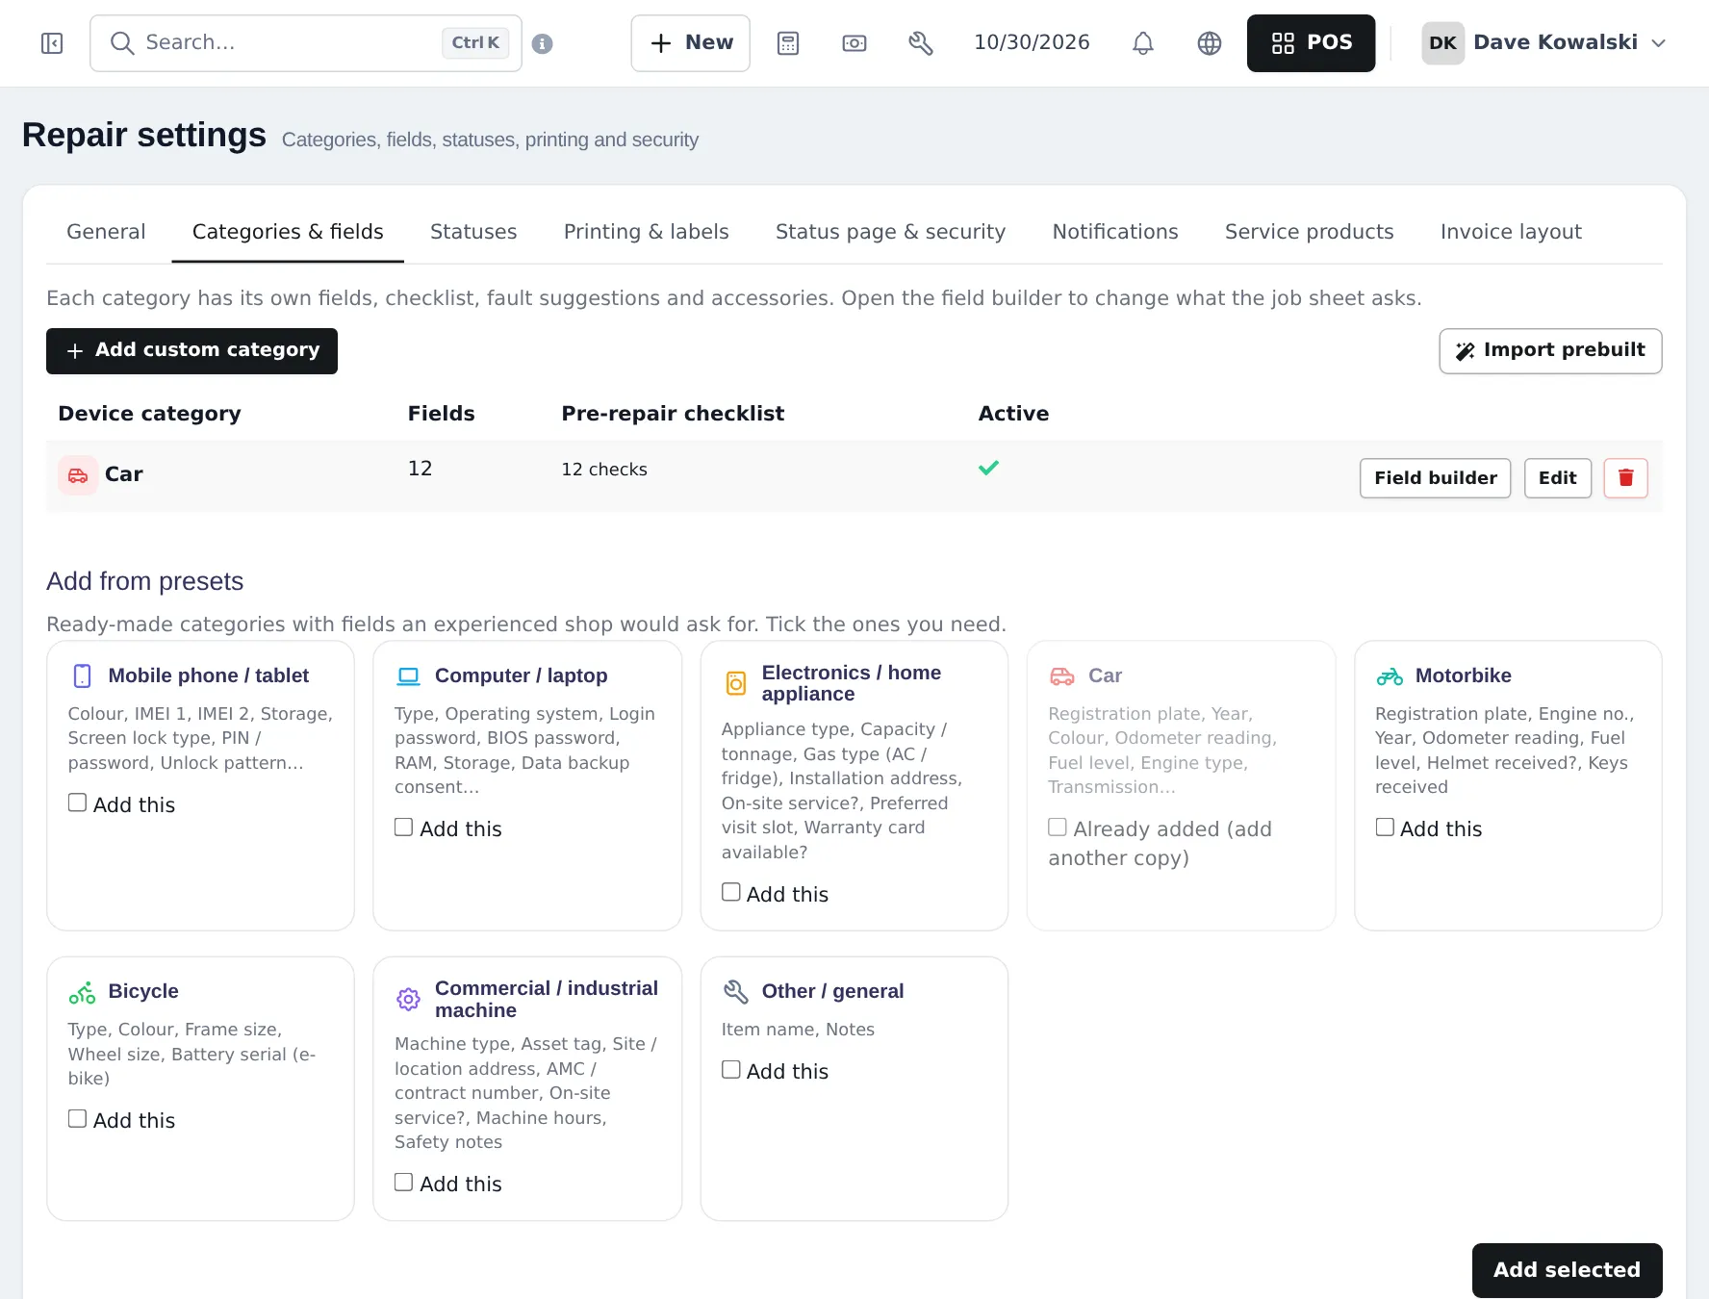Open the calculator icon in the top bar
Screen dimensions: 1709x1299
(788, 43)
